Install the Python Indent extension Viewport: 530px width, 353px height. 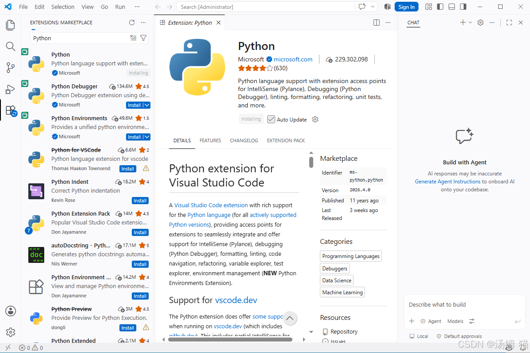(x=140, y=201)
